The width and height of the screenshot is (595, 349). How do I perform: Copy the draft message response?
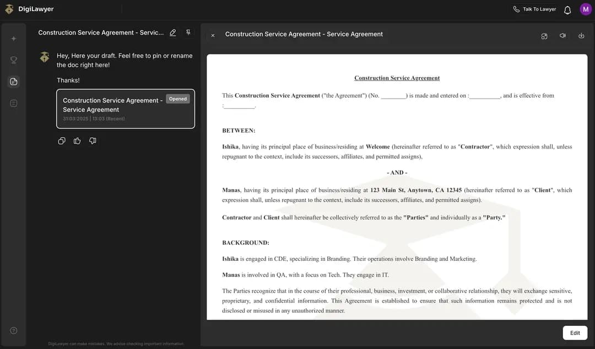[x=62, y=141]
